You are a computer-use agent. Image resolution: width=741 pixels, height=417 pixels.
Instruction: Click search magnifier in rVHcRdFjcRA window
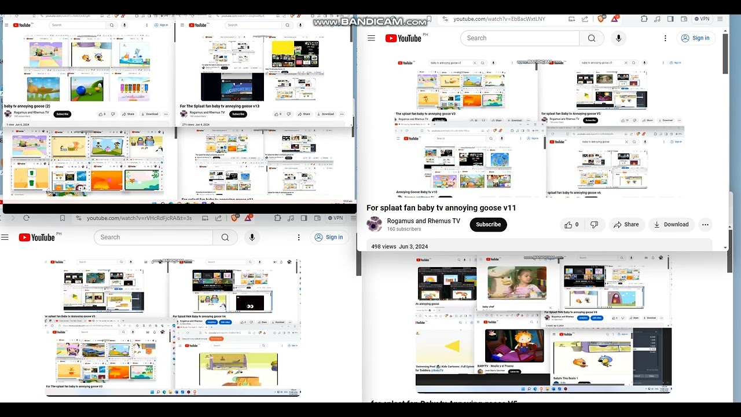coord(225,237)
